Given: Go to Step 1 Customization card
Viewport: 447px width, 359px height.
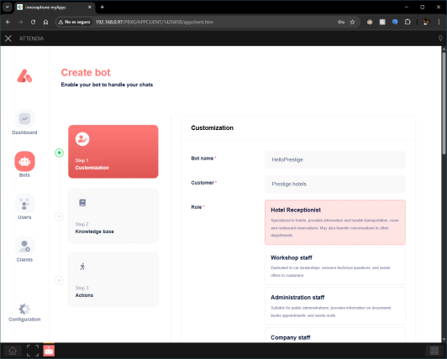Looking at the screenshot, I should (113, 152).
